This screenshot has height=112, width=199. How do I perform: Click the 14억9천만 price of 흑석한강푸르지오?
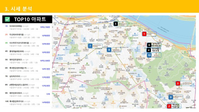46,102
